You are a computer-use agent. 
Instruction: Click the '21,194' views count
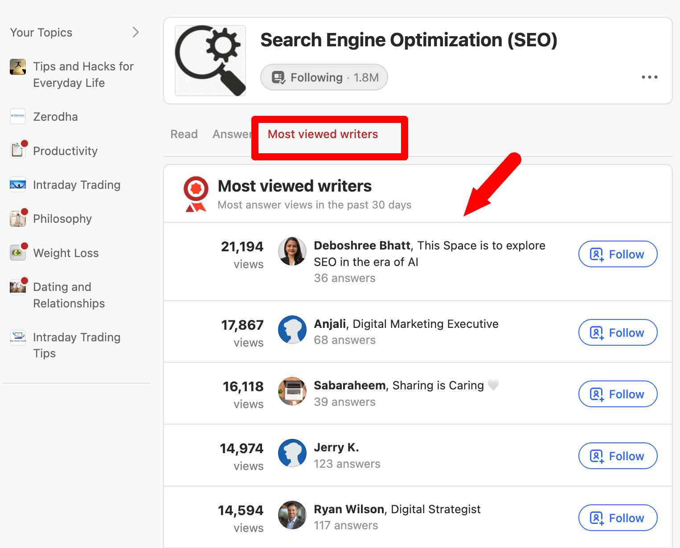242,246
